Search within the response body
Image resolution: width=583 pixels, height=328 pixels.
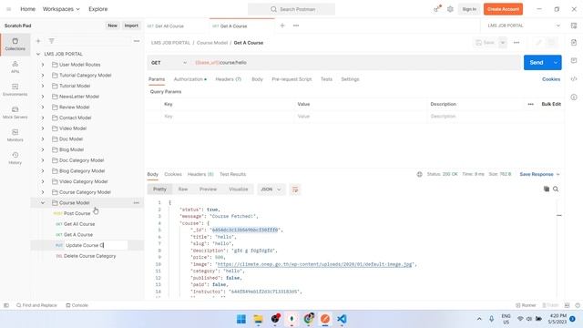(x=556, y=189)
